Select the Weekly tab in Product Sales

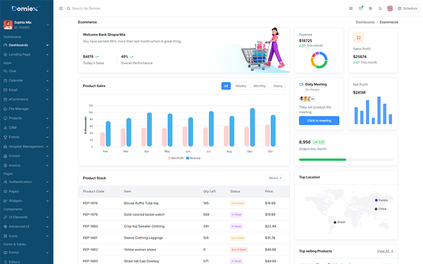[241, 86]
